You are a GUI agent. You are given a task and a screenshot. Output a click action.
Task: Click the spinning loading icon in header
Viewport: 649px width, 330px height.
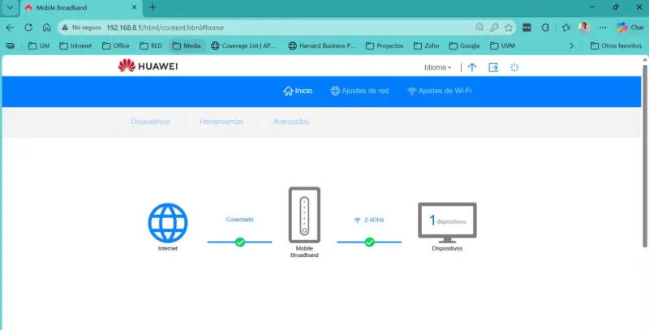(x=514, y=67)
